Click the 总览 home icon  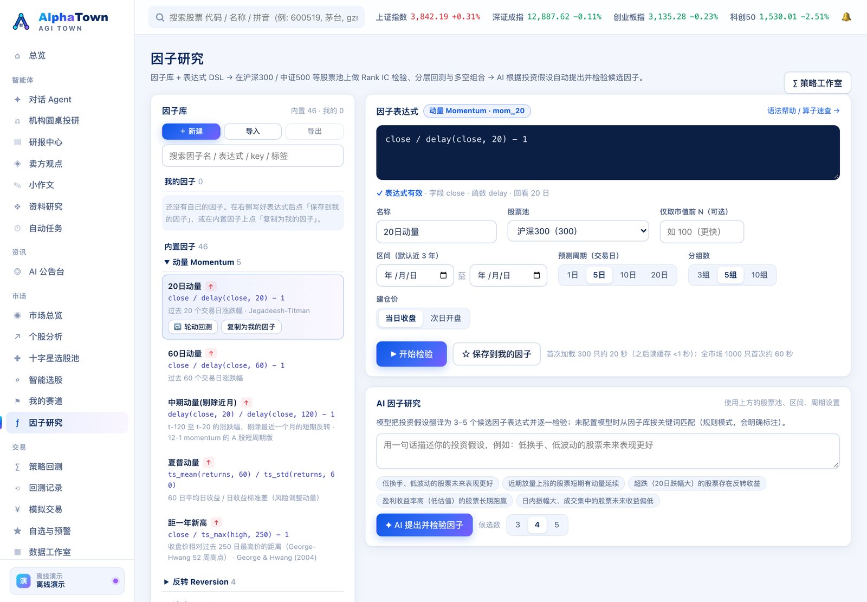coord(17,55)
